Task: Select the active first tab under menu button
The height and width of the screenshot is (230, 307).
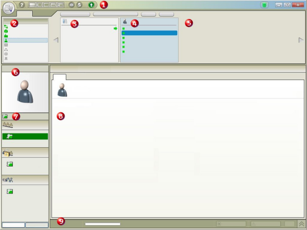Action: [x=24, y=14]
